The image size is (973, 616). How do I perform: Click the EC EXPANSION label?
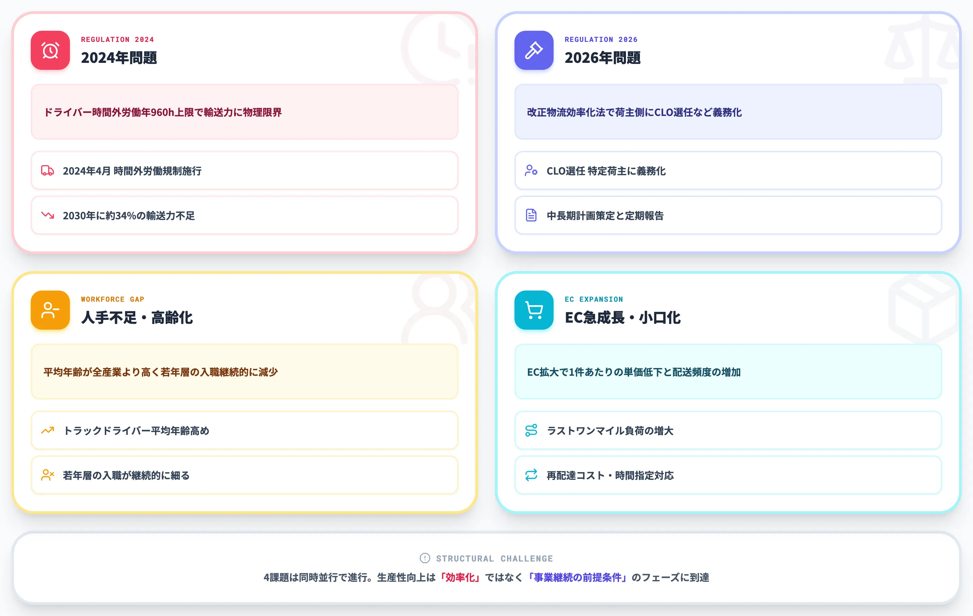[x=593, y=300]
